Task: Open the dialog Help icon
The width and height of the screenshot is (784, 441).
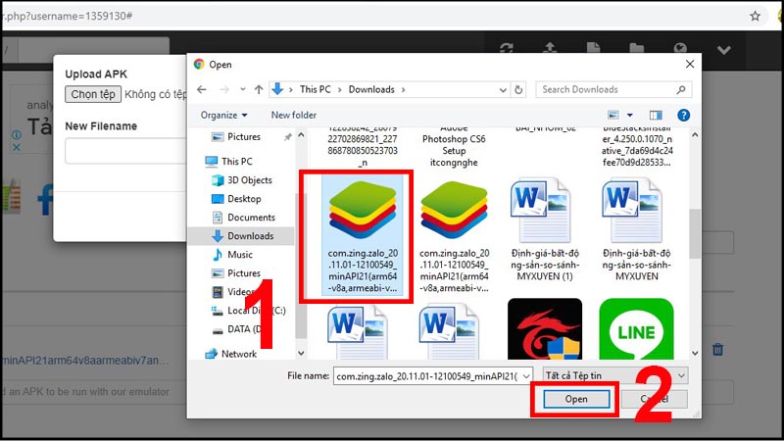Action: [x=683, y=115]
